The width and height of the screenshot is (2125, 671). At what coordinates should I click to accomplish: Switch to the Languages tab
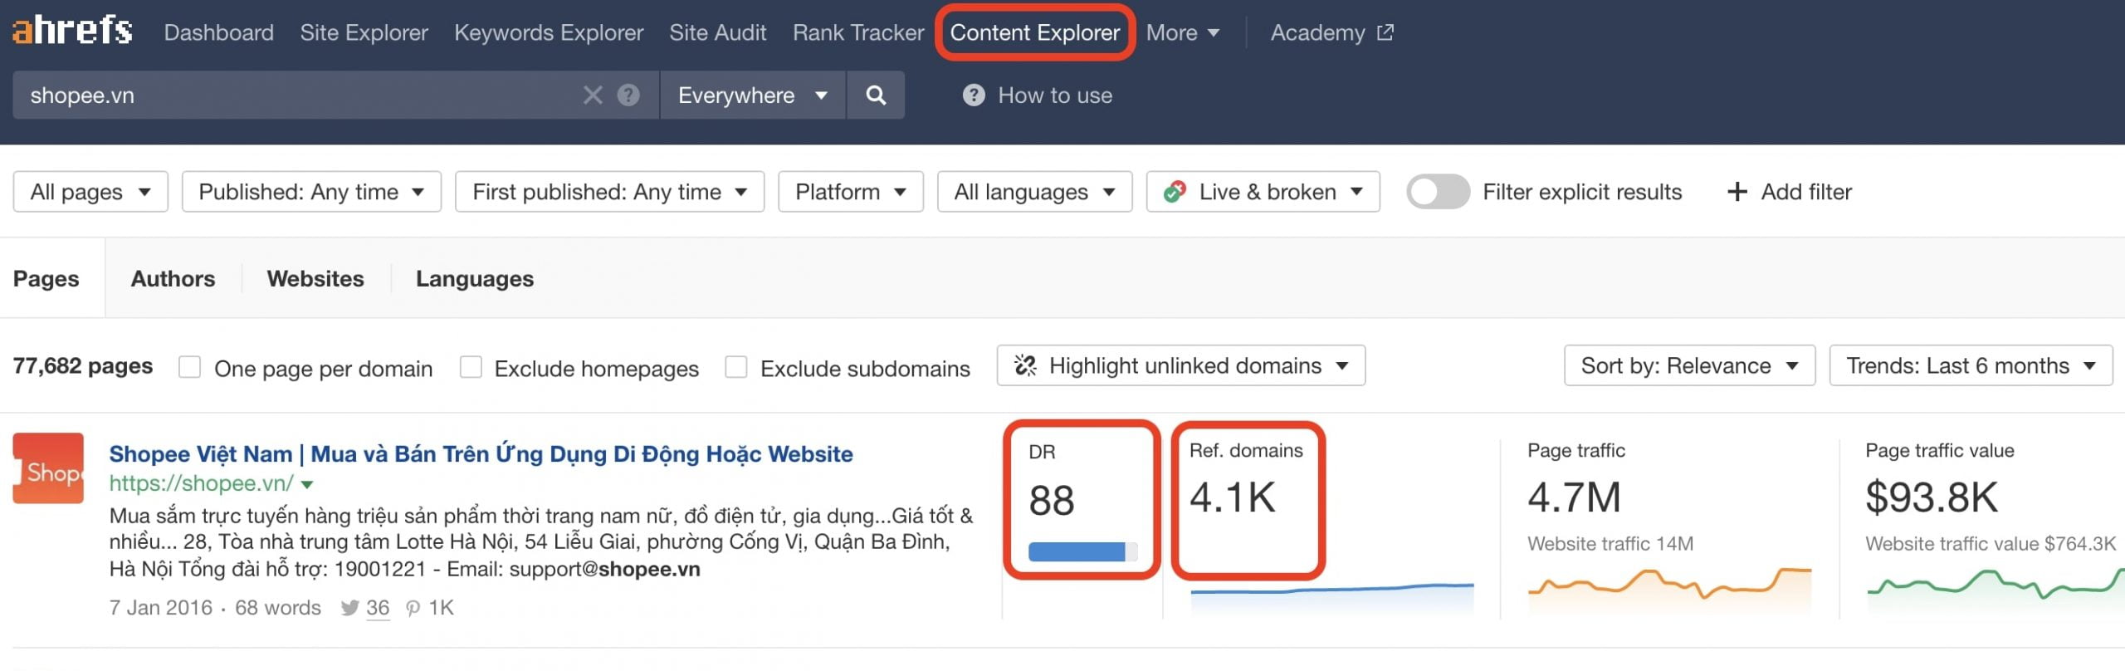[x=475, y=278]
